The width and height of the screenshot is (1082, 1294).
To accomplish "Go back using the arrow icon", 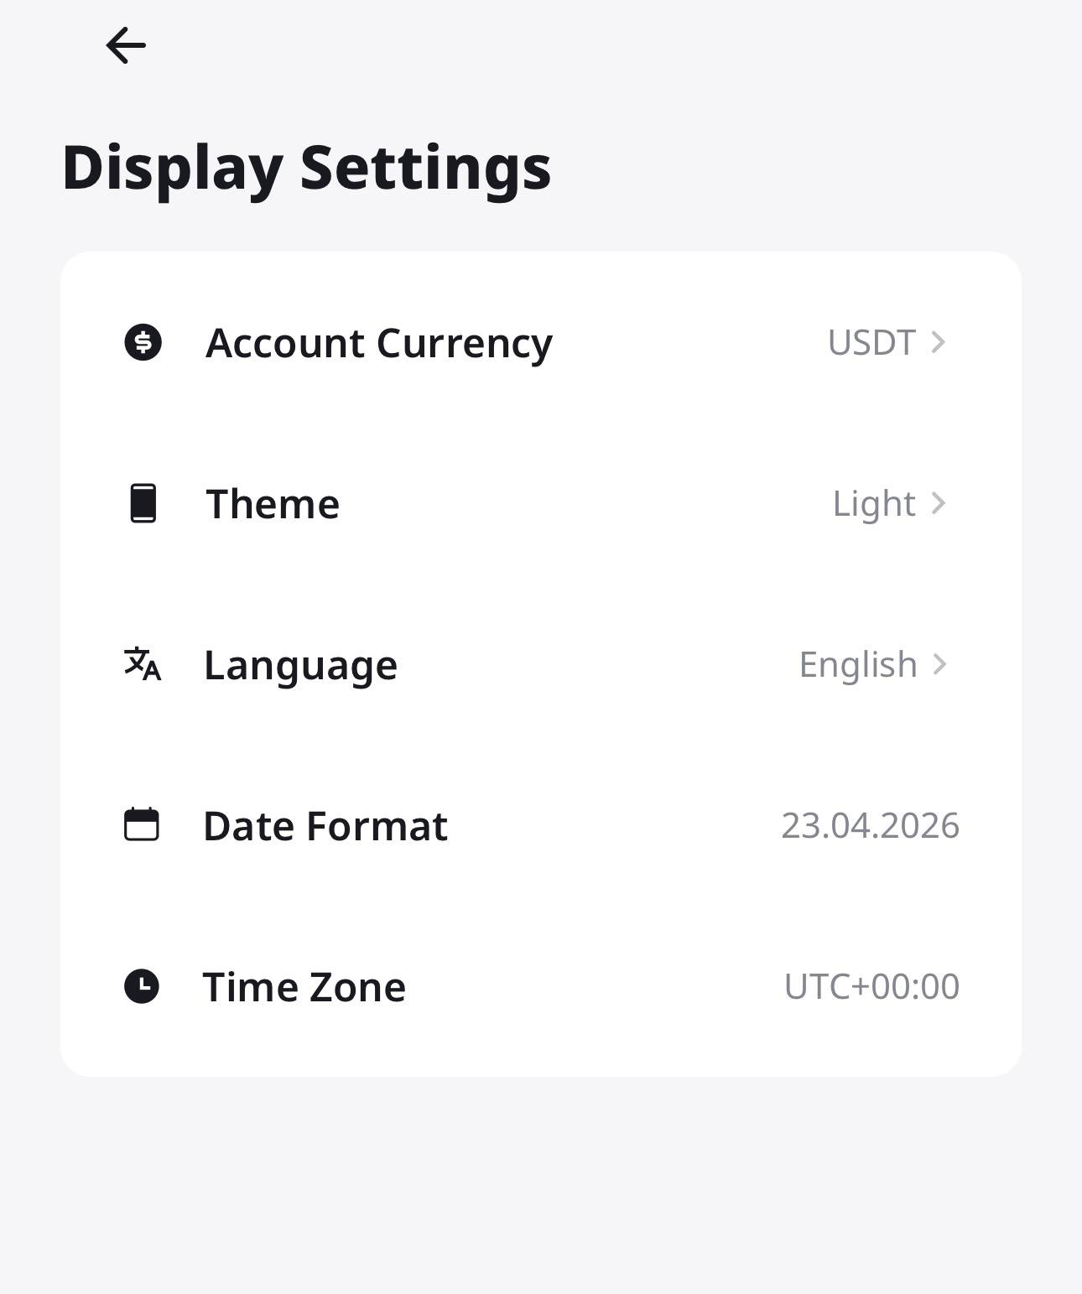I will click(126, 45).
